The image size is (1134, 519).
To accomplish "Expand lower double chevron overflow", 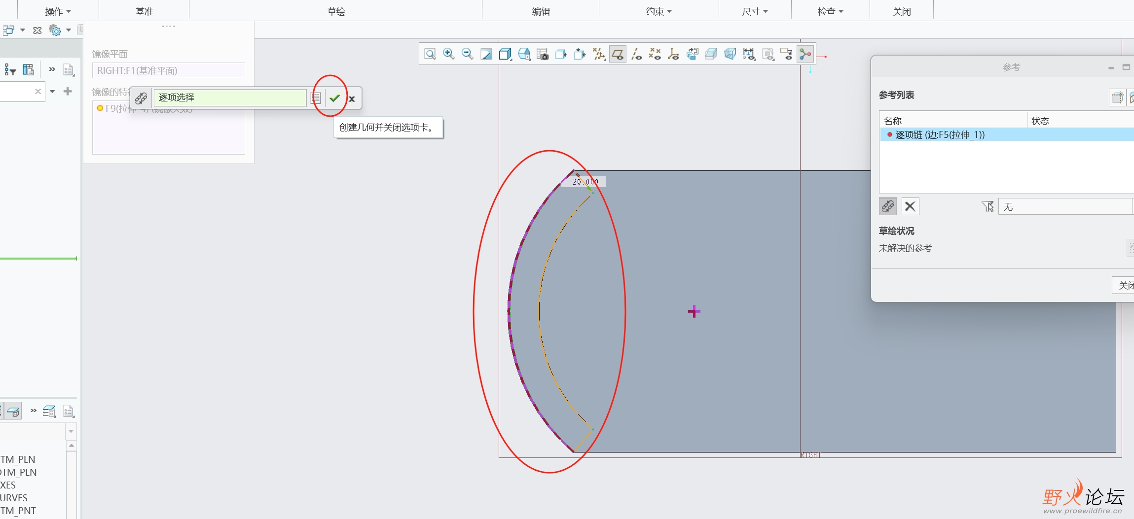I will point(33,410).
